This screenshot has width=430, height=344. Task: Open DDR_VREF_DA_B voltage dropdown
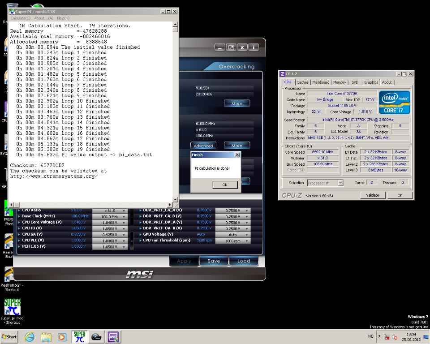(233, 229)
